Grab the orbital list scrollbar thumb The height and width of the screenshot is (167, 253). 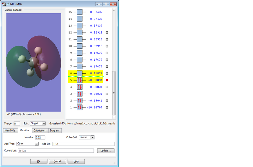point(114,93)
